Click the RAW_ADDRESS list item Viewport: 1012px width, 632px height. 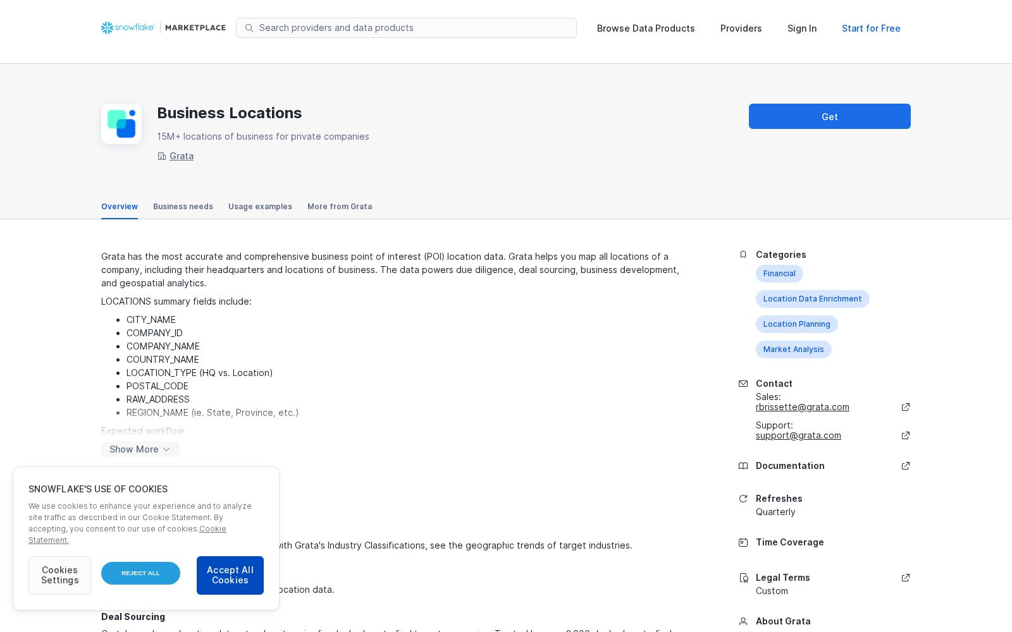pyautogui.click(x=158, y=399)
